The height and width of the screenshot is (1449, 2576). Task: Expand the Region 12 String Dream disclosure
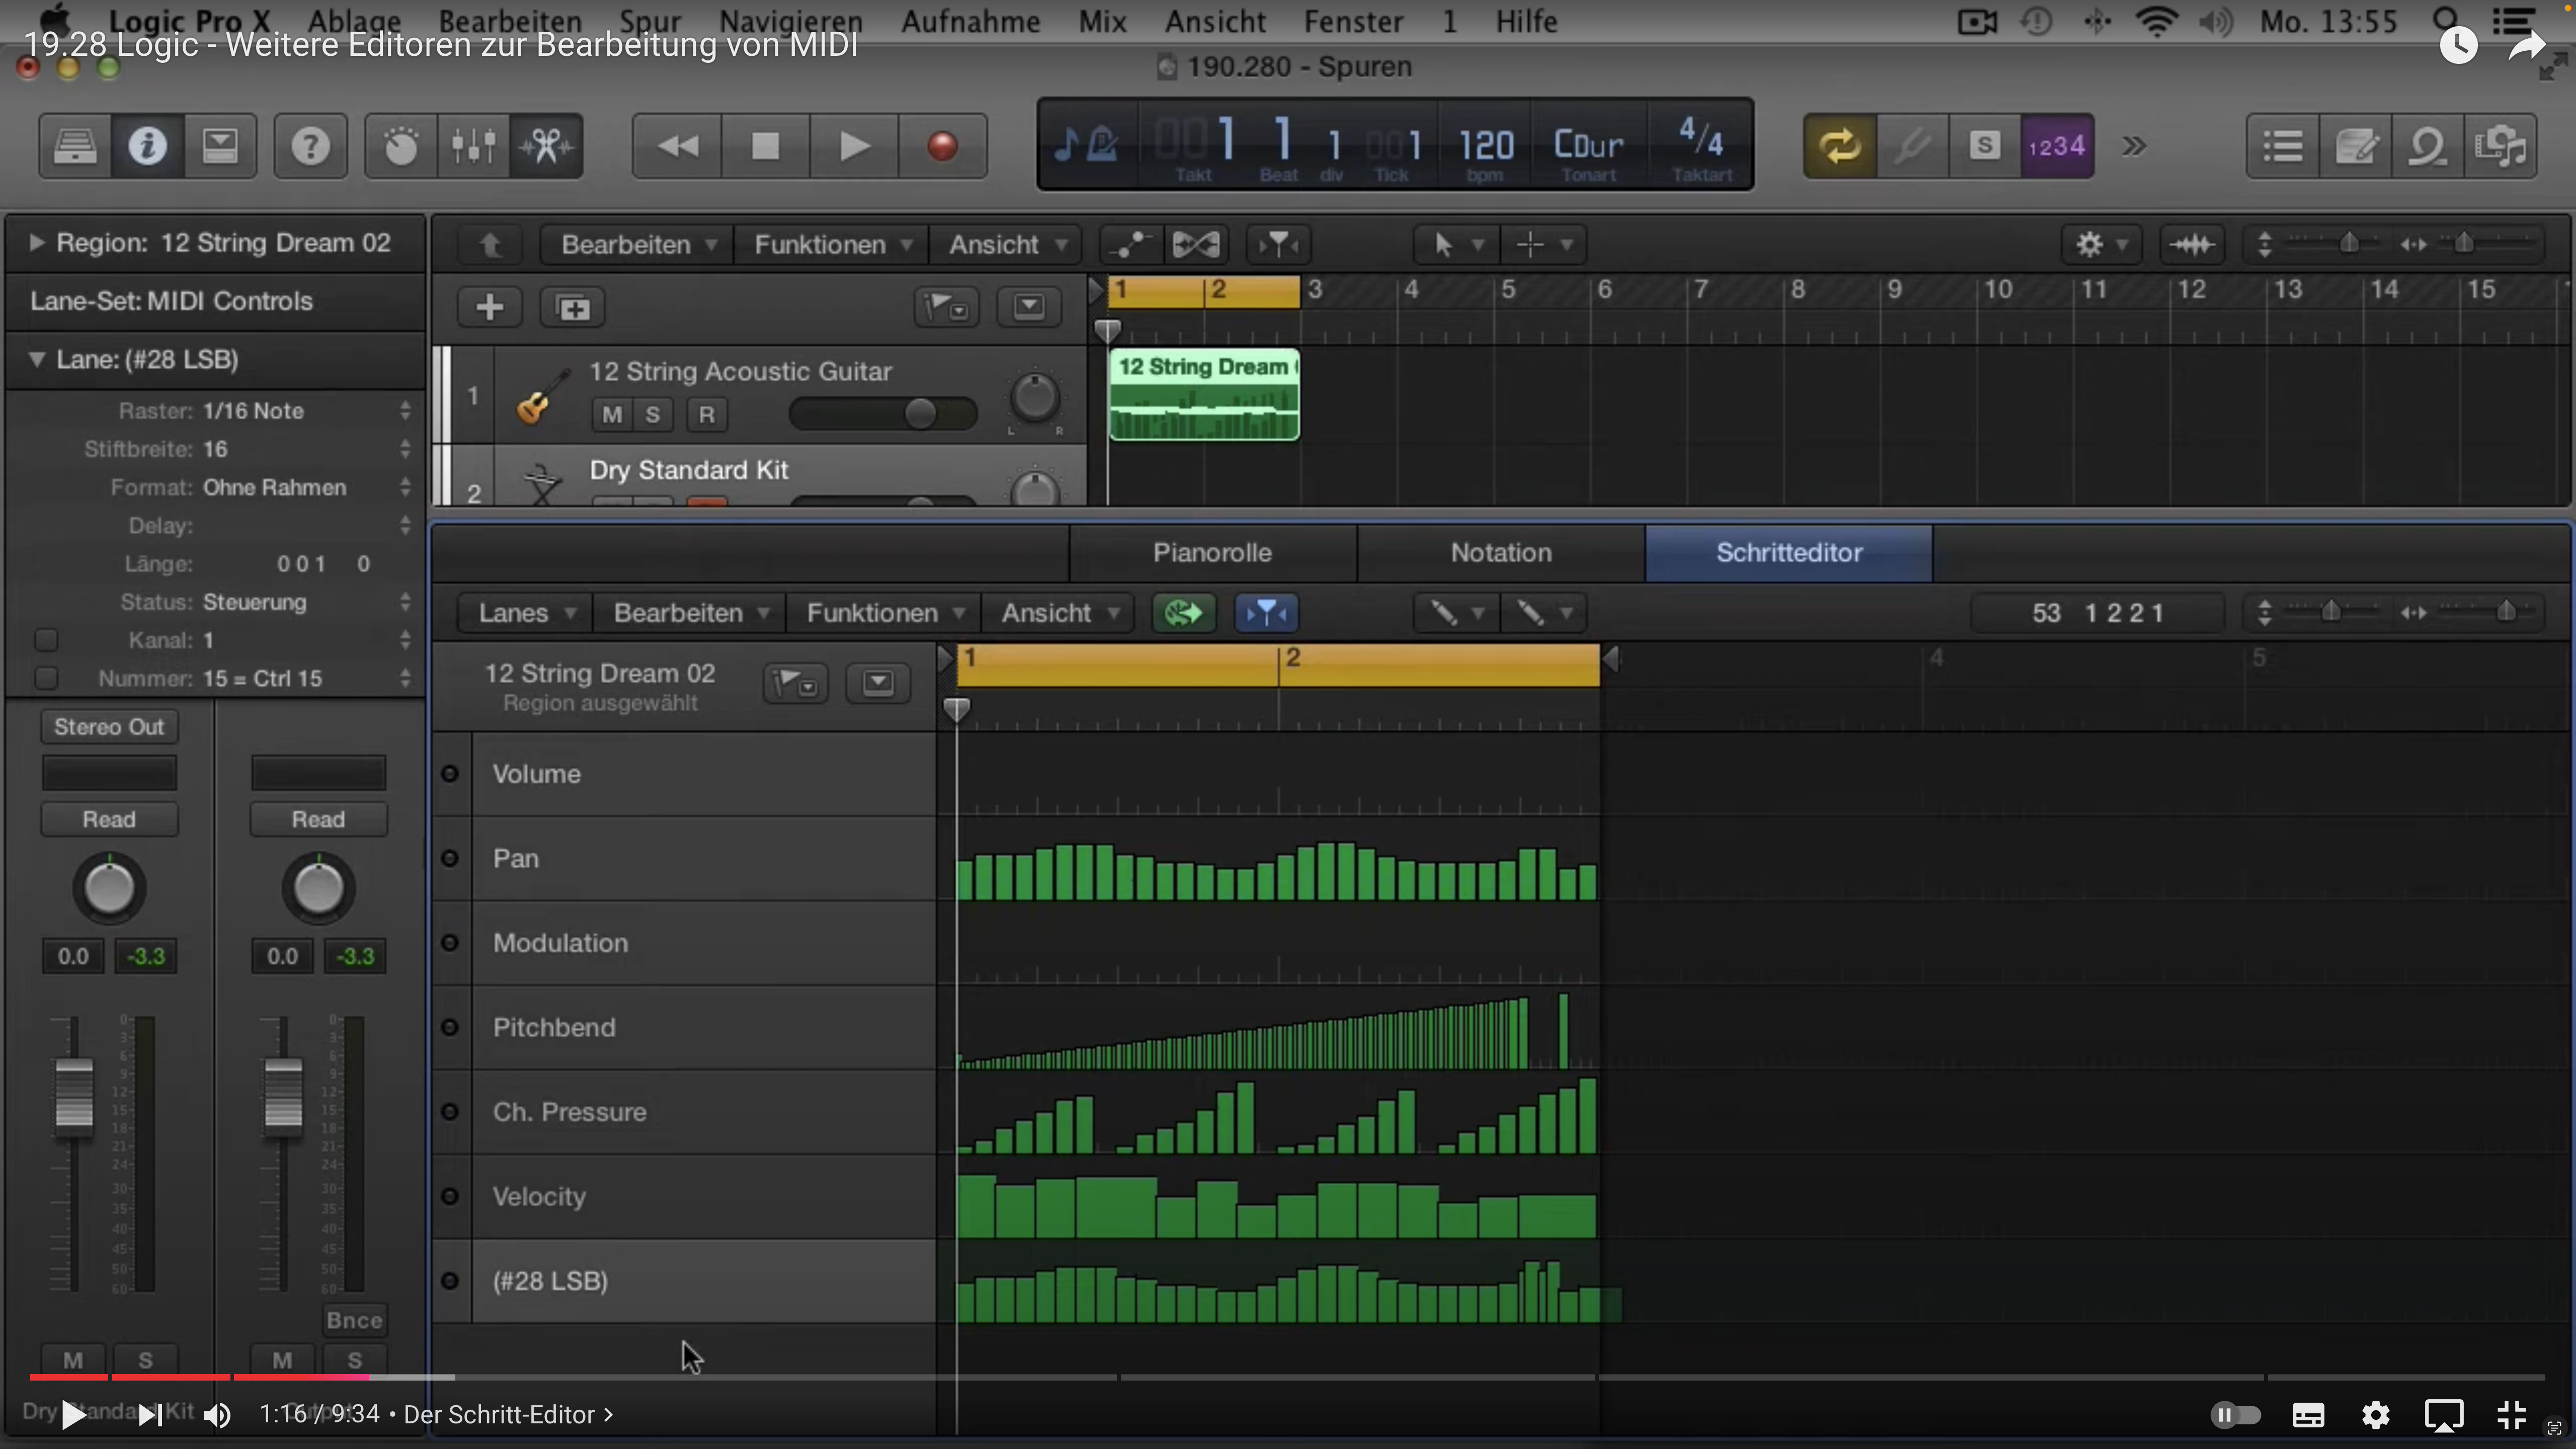37,243
